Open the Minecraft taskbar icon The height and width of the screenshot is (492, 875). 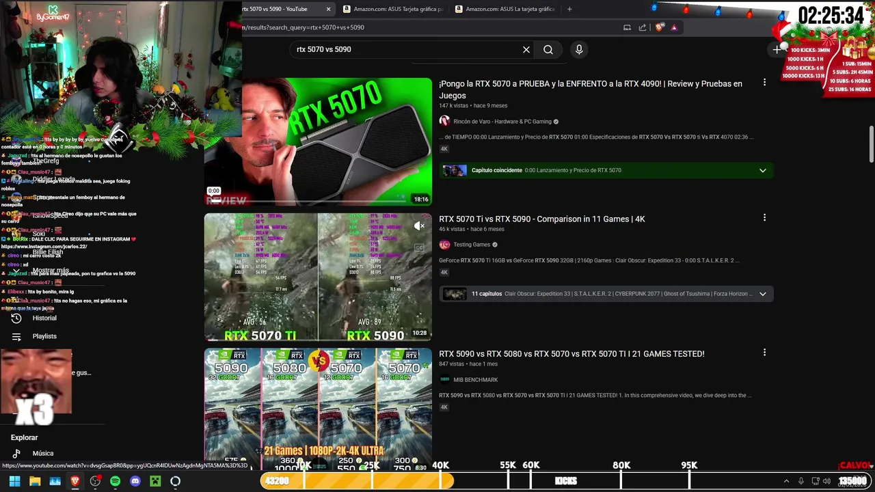click(155, 481)
